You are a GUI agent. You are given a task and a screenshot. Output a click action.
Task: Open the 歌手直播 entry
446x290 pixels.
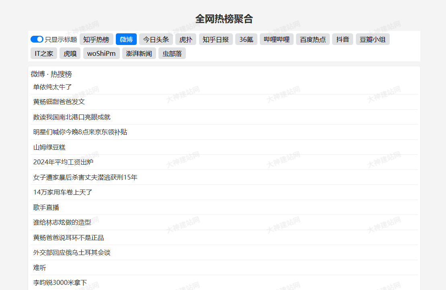[46, 207]
